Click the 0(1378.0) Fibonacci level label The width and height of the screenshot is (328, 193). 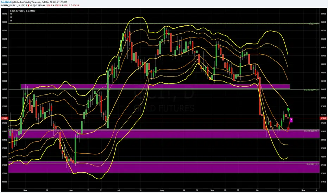[x=314, y=24]
